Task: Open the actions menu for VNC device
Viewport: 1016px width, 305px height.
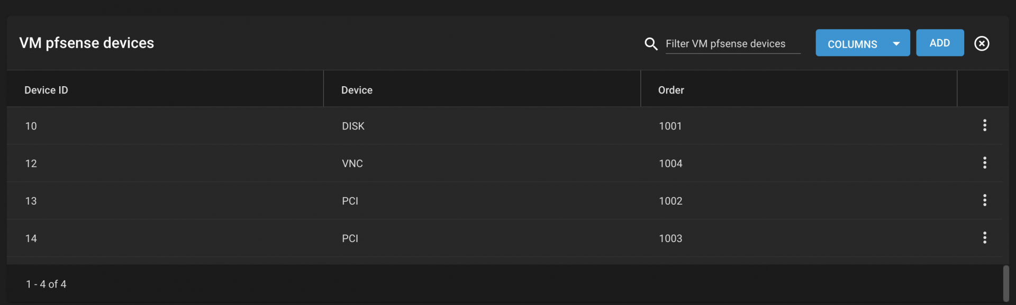Action: pos(984,163)
